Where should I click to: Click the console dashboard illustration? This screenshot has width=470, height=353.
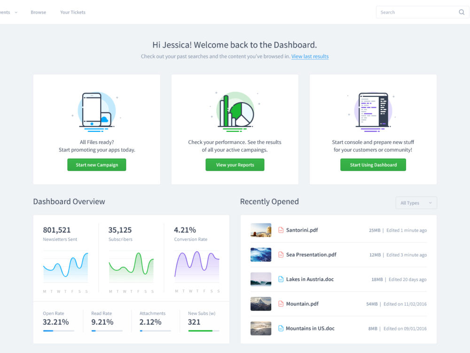coord(373,109)
